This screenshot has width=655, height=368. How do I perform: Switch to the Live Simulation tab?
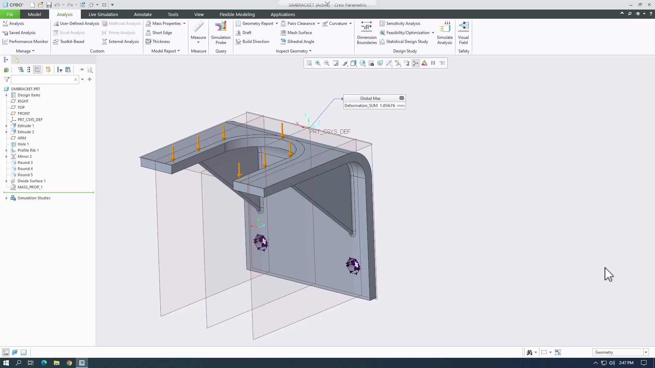point(103,14)
